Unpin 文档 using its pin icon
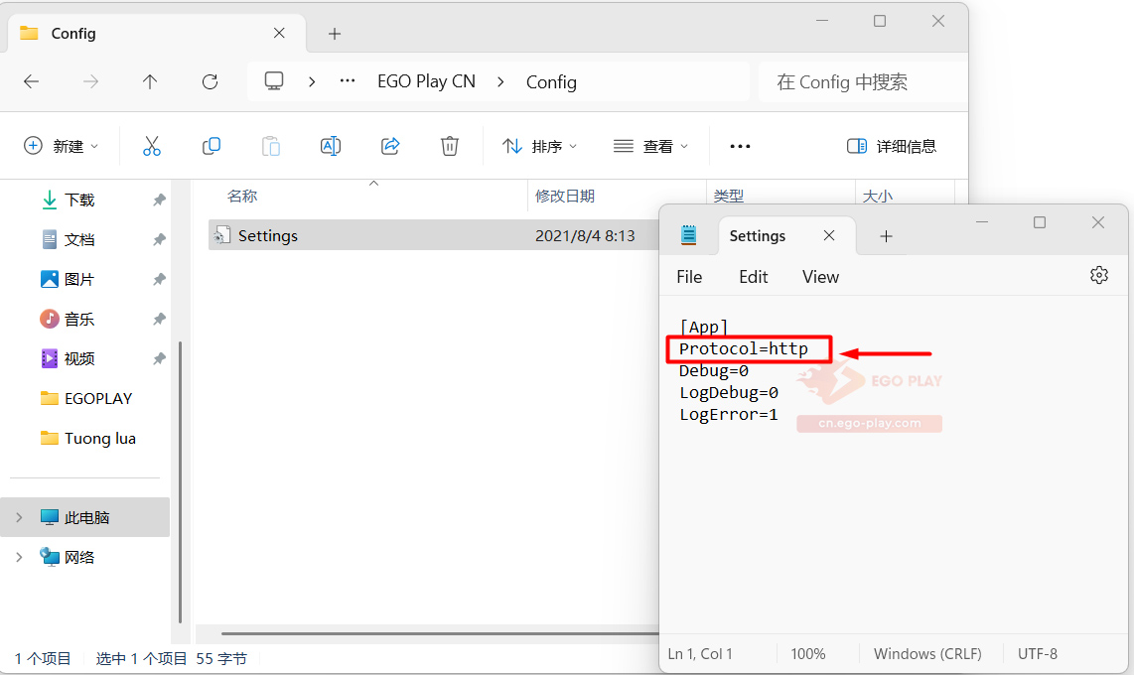The height and width of the screenshot is (675, 1134). [159, 239]
